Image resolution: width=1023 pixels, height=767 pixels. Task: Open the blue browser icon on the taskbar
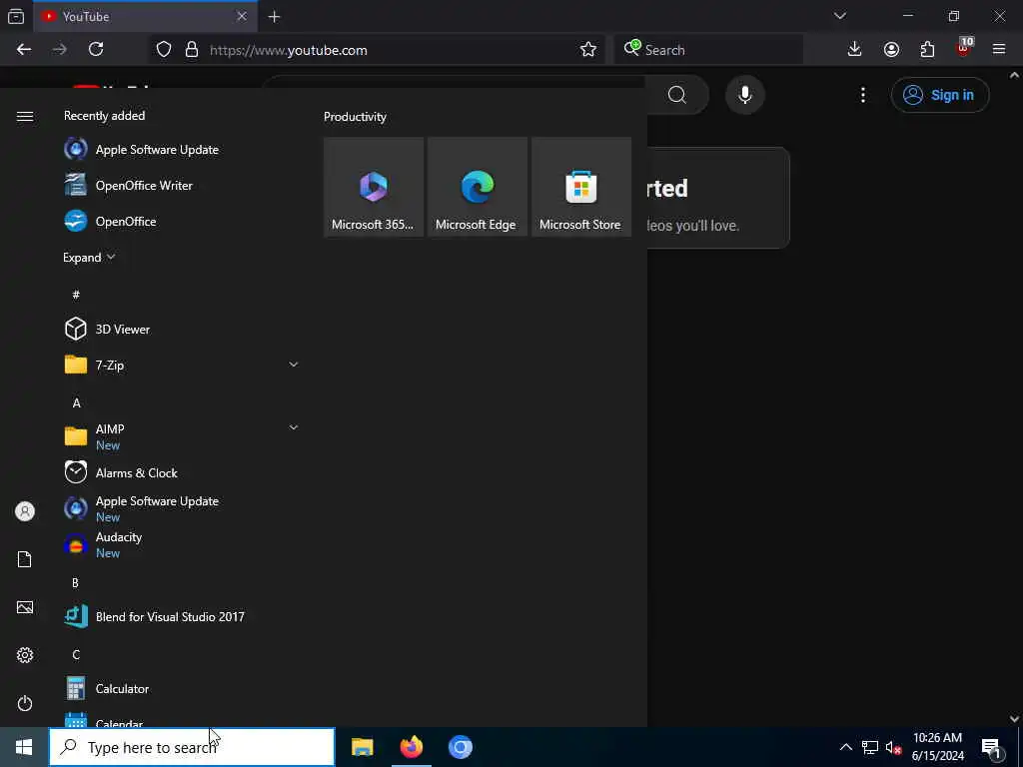click(x=460, y=747)
